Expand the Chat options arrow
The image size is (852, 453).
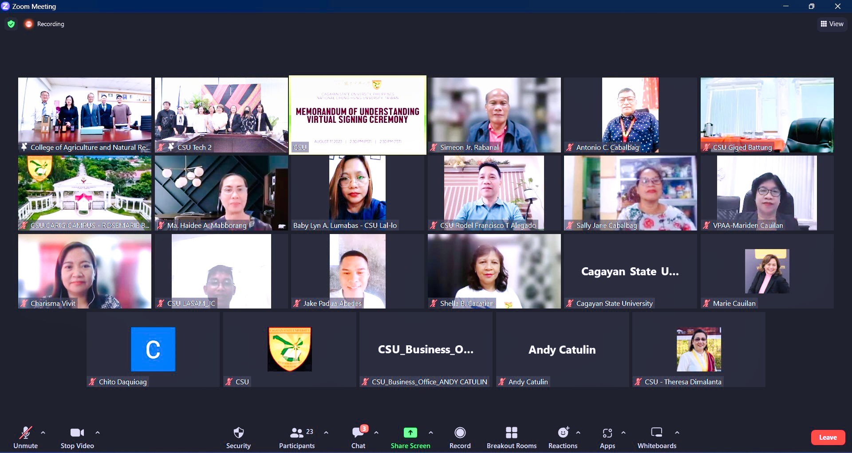click(376, 433)
